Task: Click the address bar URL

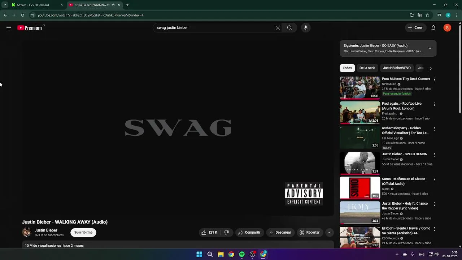Action: [x=91, y=15]
